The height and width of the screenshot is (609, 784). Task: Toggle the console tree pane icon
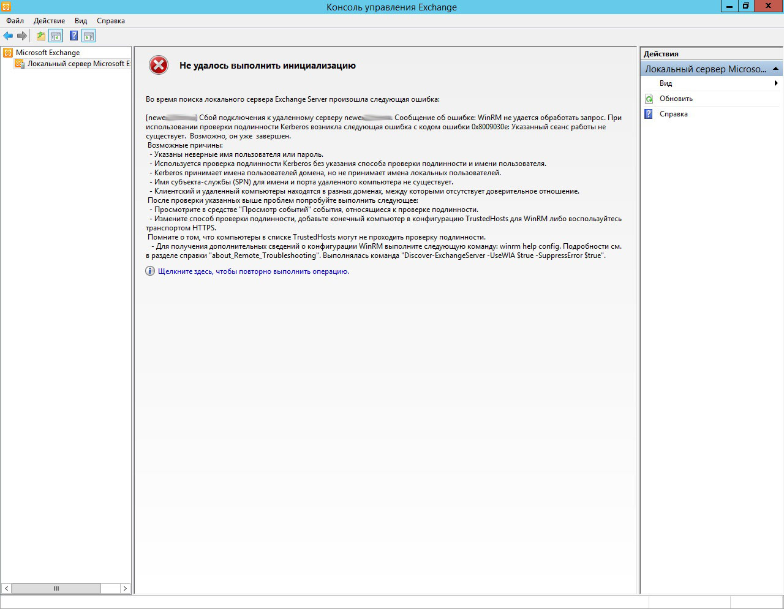[56, 36]
